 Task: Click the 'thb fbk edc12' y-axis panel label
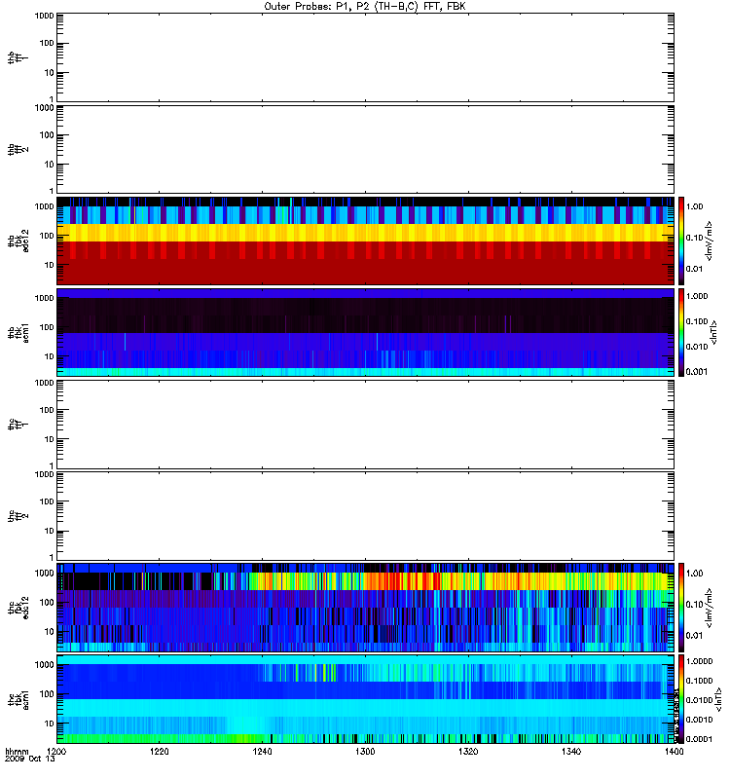point(18,241)
